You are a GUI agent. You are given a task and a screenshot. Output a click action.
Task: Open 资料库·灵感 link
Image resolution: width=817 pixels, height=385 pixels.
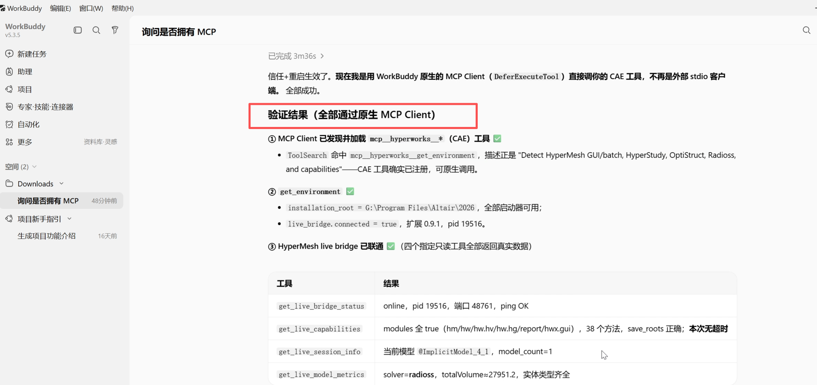100,142
